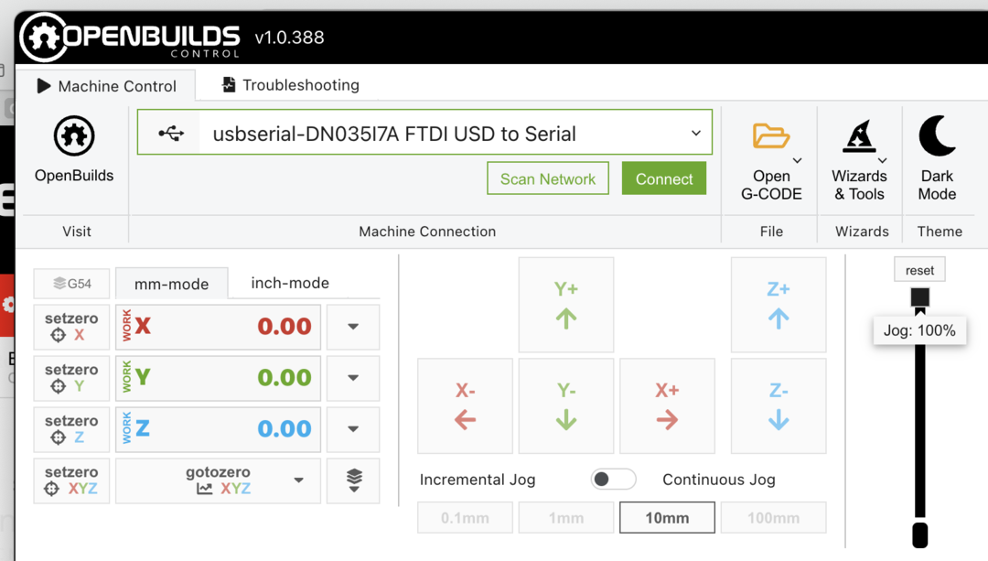Switch to Dark Mode moon icon
Viewport: 988px width, 561px height.
937,135
